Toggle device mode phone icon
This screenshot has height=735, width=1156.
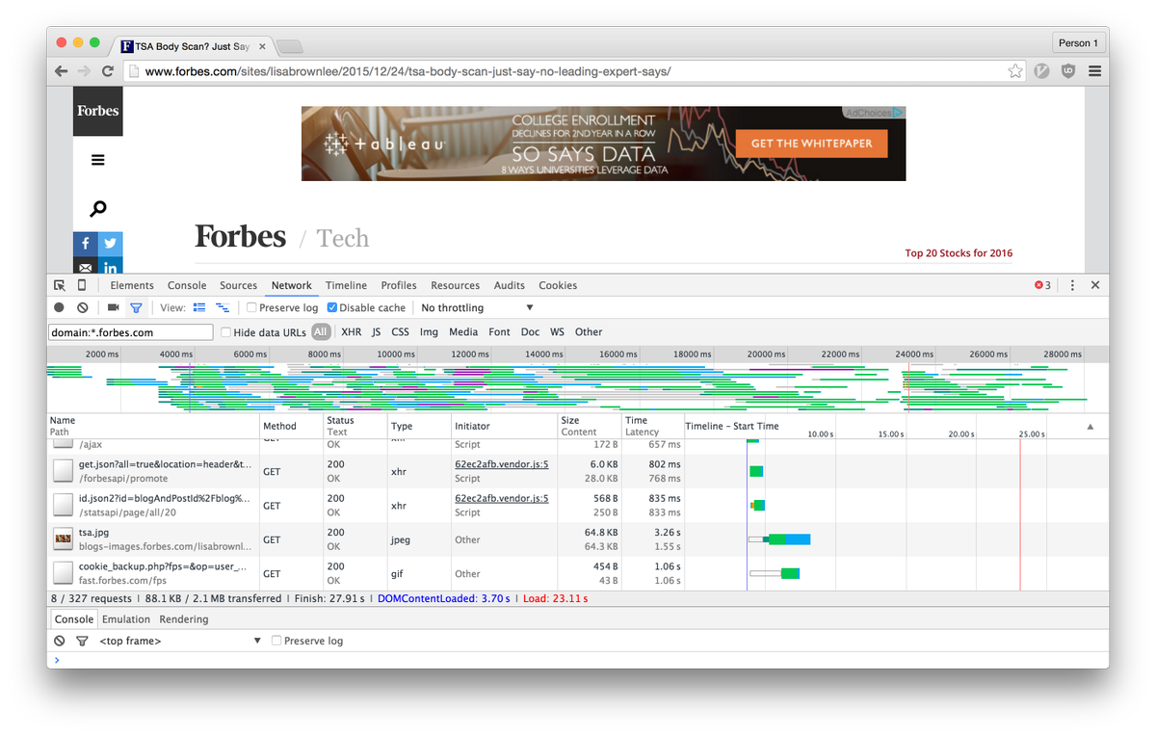pyautogui.click(x=82, y=285)
